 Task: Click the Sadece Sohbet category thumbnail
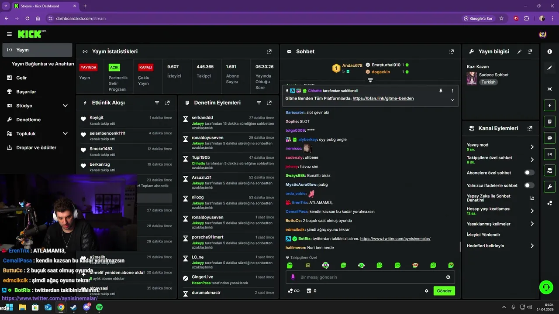[472, 78]
